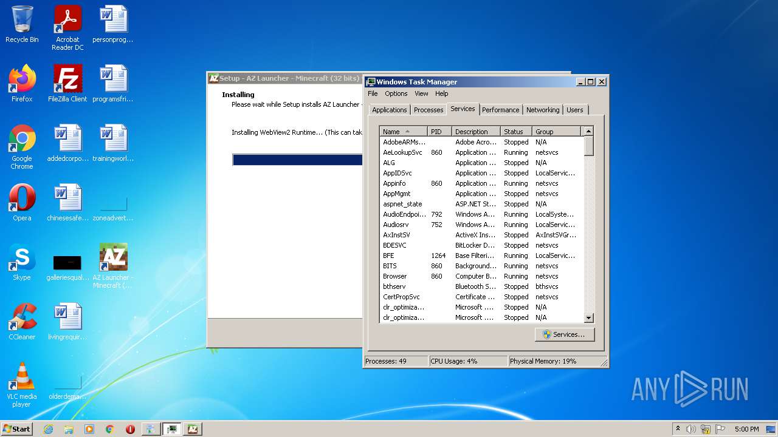Open the volume speaker tray icon
Viewport: 778px width, 437px height.
(x=691, y=429)
